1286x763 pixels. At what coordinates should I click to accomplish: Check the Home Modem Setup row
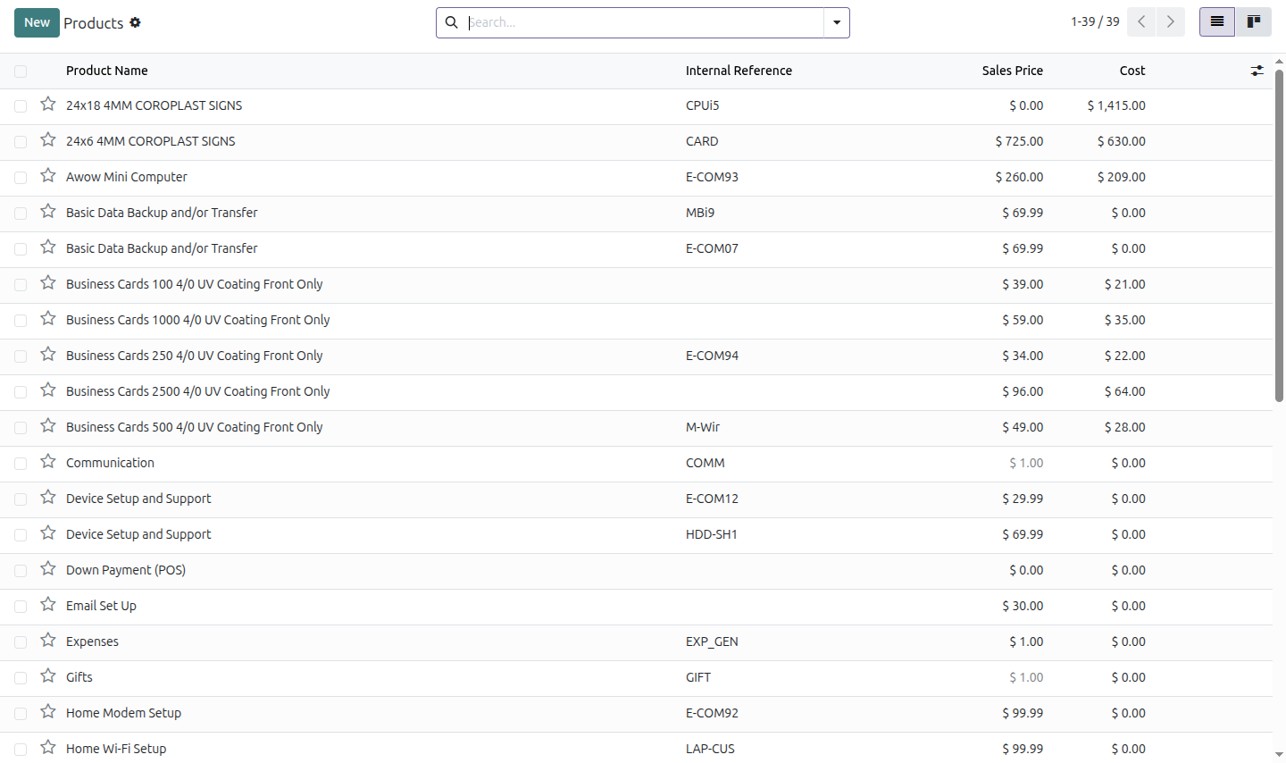(21, 714)
